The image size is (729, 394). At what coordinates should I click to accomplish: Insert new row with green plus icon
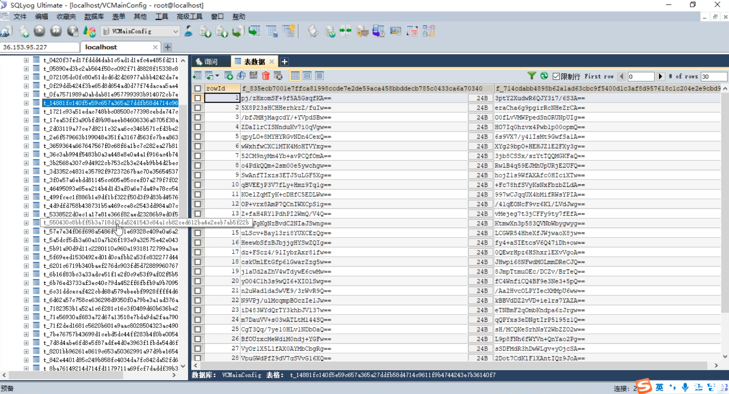tap(229, 76)
